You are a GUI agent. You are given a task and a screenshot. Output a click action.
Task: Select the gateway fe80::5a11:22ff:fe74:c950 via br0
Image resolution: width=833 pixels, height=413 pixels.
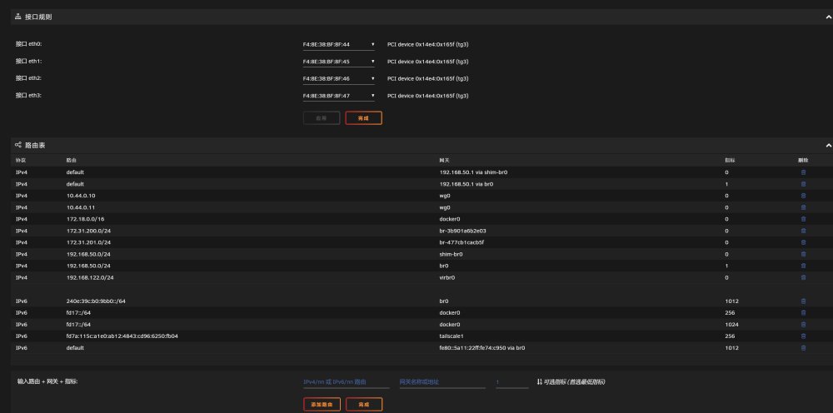[x=482, y=348]
